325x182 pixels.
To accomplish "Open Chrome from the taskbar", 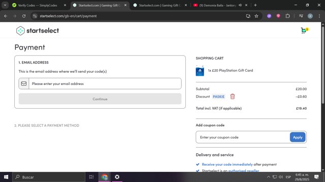I will [105, 177].
